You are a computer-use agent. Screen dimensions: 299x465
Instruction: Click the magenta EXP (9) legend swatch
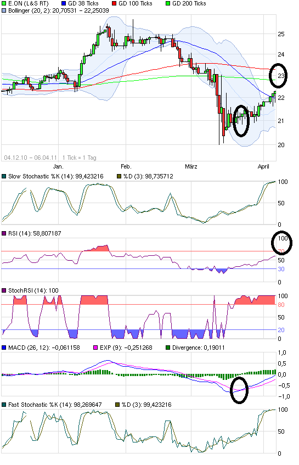tap(95, 348)
